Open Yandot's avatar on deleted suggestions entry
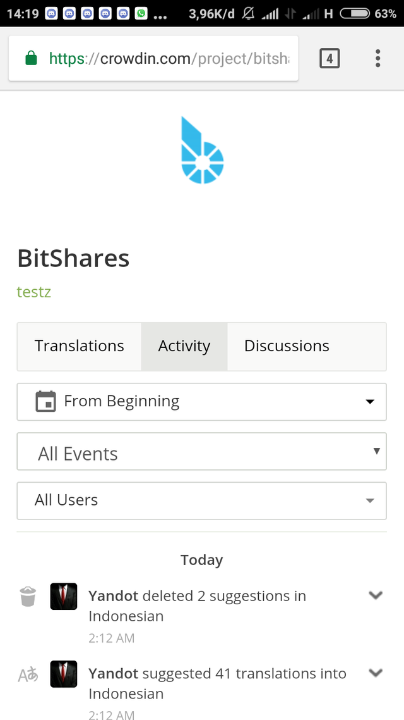 coord(64,597)
